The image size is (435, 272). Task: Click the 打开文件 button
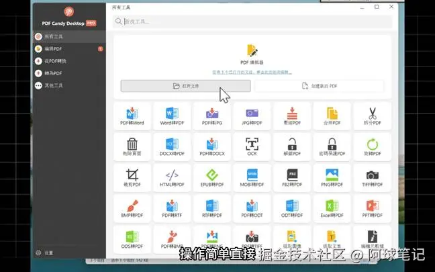[x=185, y=86]
